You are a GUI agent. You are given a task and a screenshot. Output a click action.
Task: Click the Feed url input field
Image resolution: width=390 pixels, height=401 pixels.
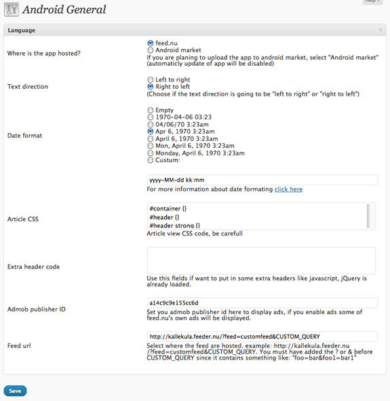pyautogui.click(x=262, y=337)
